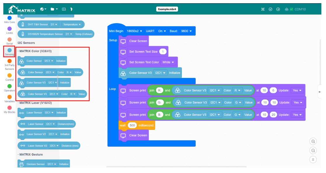
Task: Click laser icon on Laser Sensor V2 Distance block
Action: pos(23,146)
